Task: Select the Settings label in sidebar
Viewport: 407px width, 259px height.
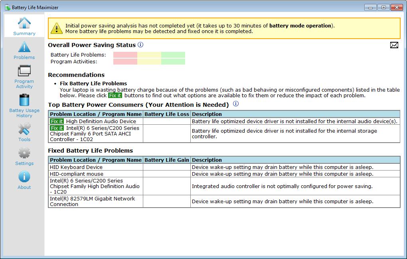Action: tap(24, 163)
